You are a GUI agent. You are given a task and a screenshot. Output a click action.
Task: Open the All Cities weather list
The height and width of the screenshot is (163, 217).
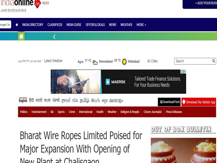click(152, 61)
